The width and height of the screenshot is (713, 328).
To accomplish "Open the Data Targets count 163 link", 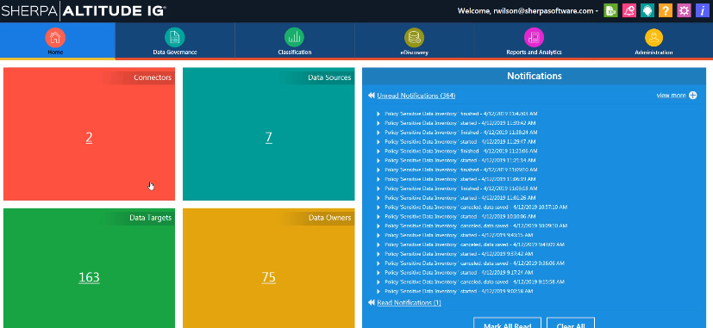I will (x=89, y=277).
